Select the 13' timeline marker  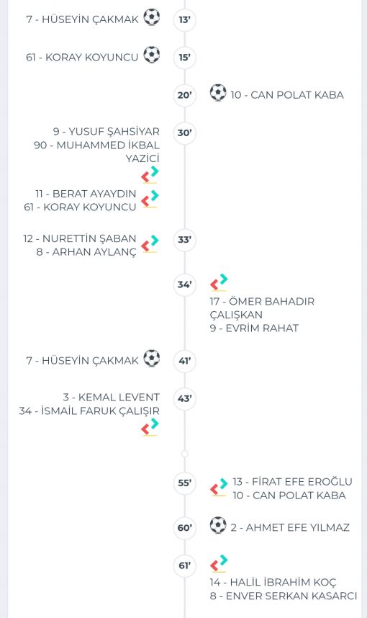click(185, 19)
